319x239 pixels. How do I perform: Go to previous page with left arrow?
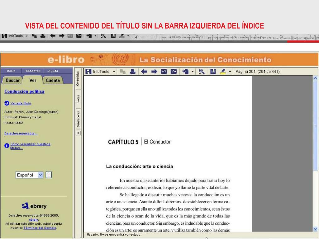click(144, 72)
